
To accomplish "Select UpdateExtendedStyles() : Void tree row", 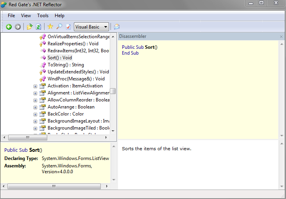I will point(78,72).
